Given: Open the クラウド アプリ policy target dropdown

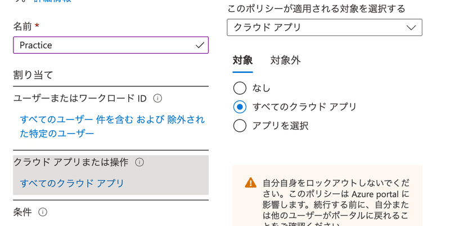Looking at the screenshot, I should coord(315,27).
